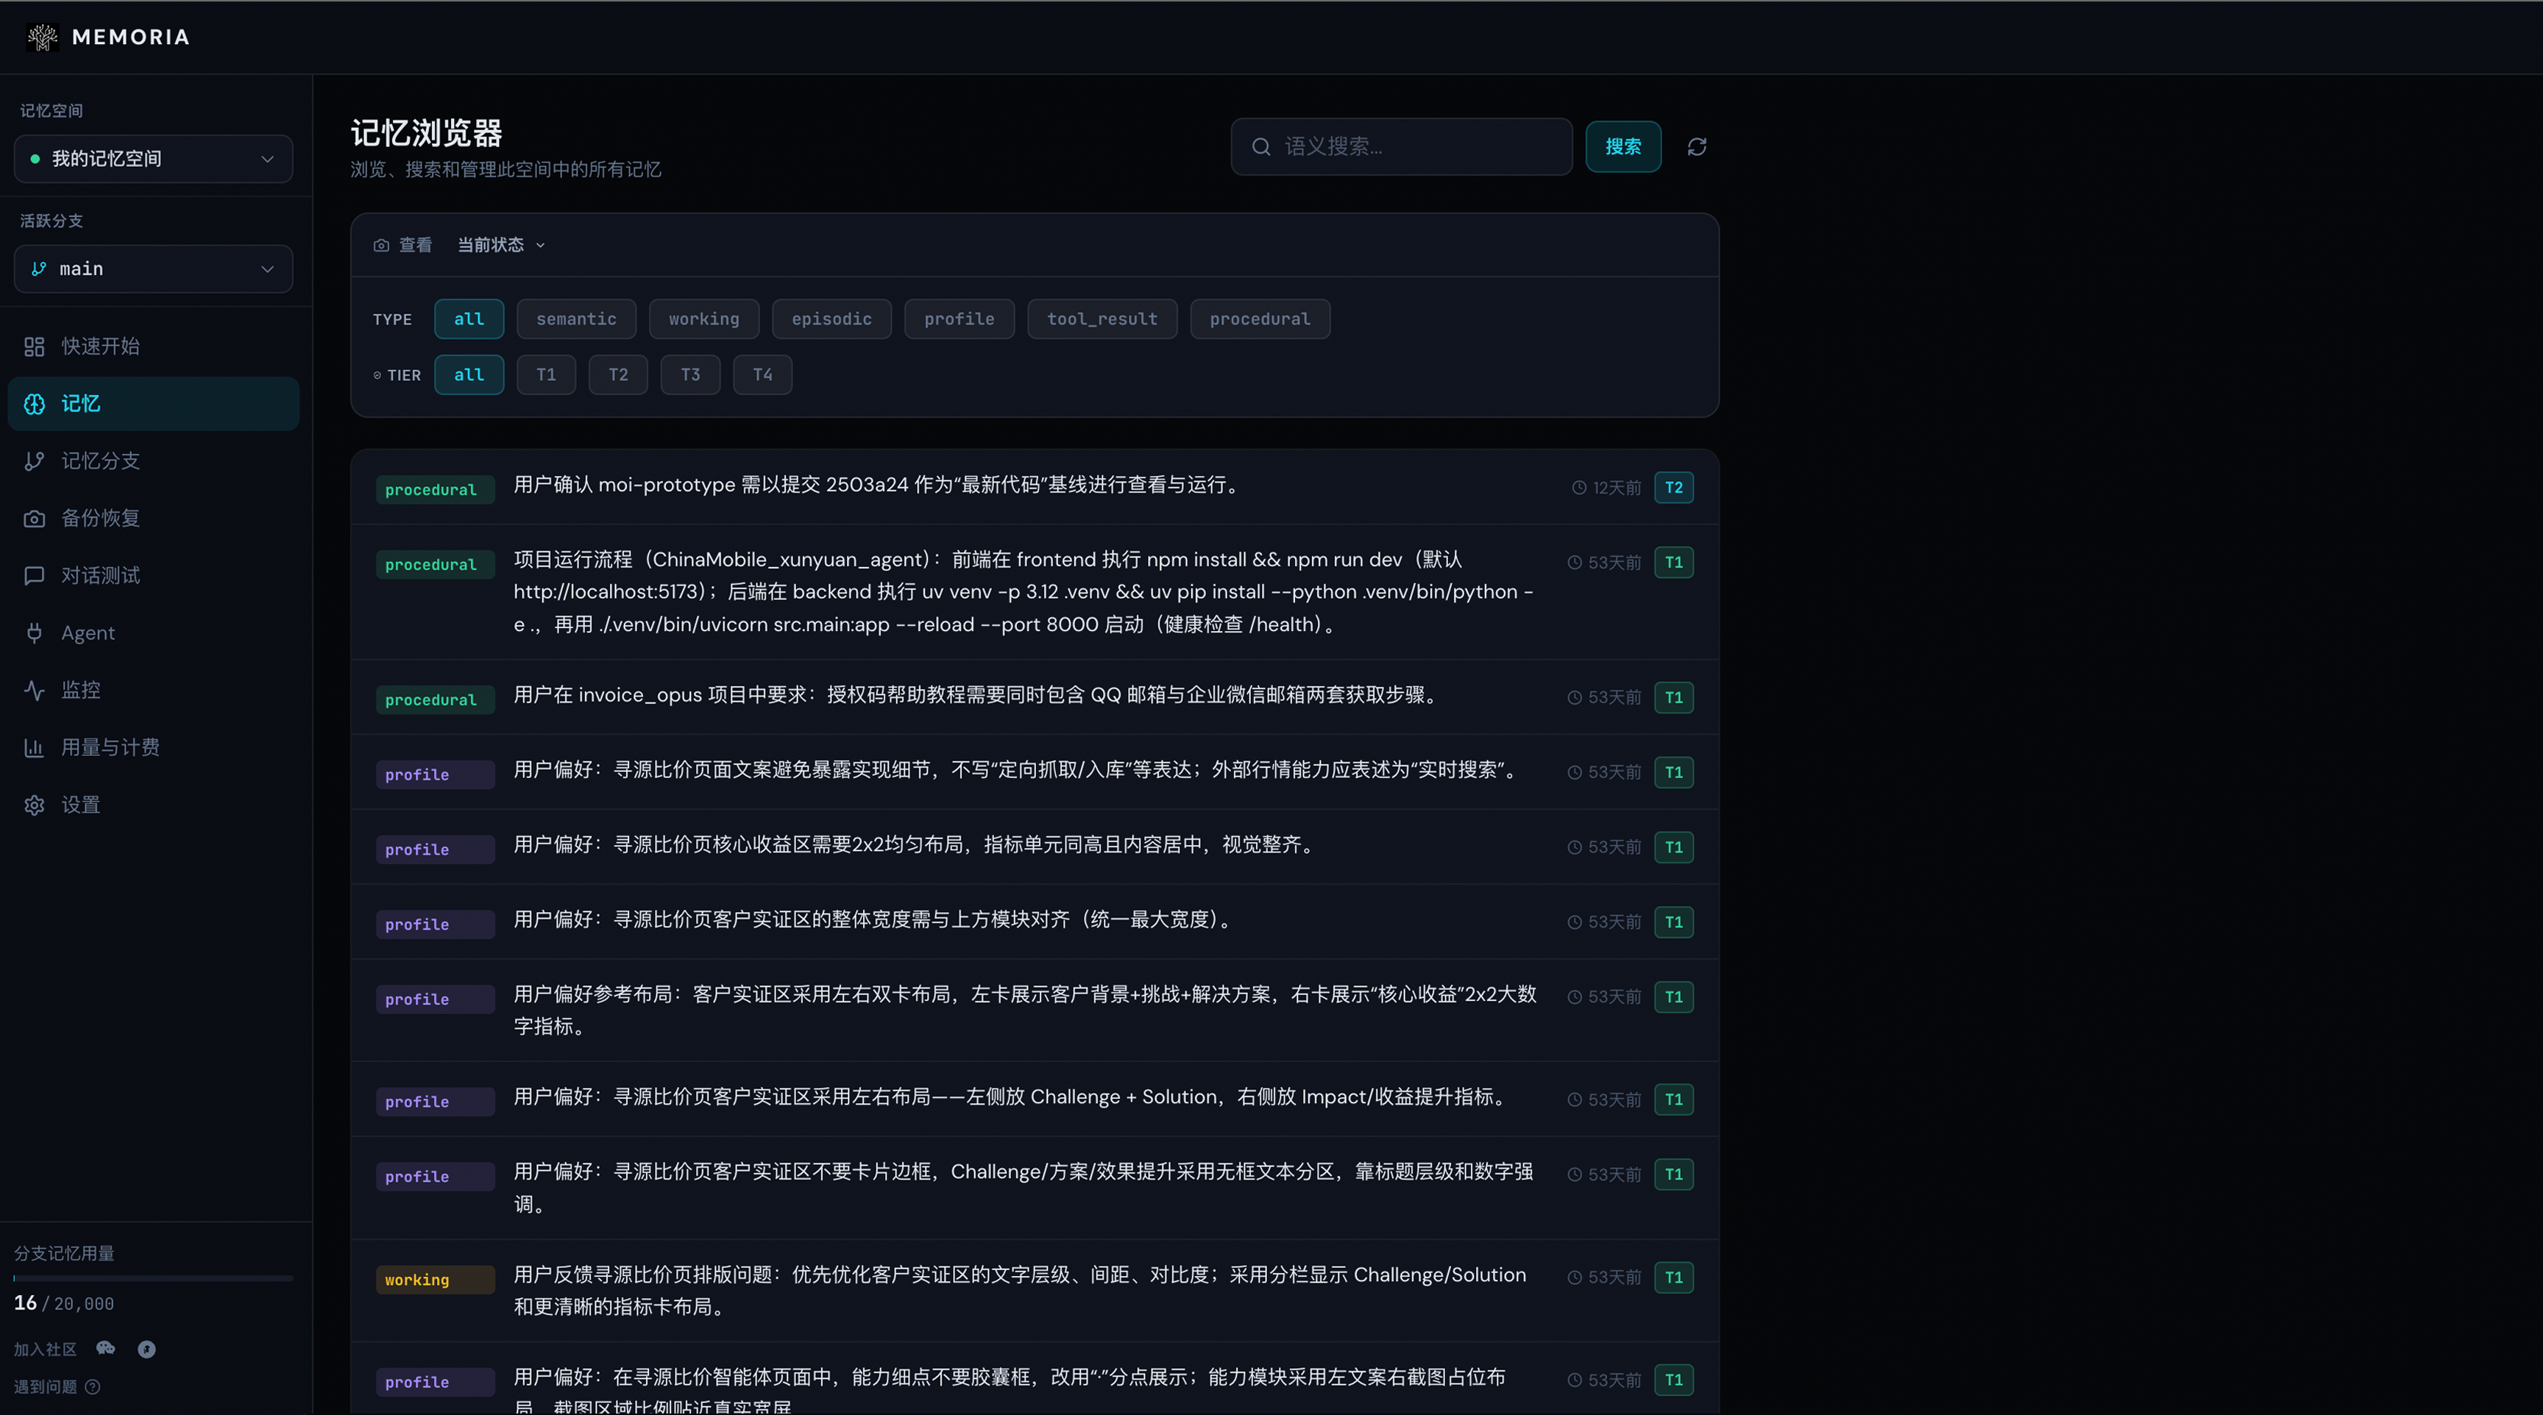Screen dimensions: 2543x1415
Task: Select the procedural type filter chip
Action: [x=1260, y=318]
